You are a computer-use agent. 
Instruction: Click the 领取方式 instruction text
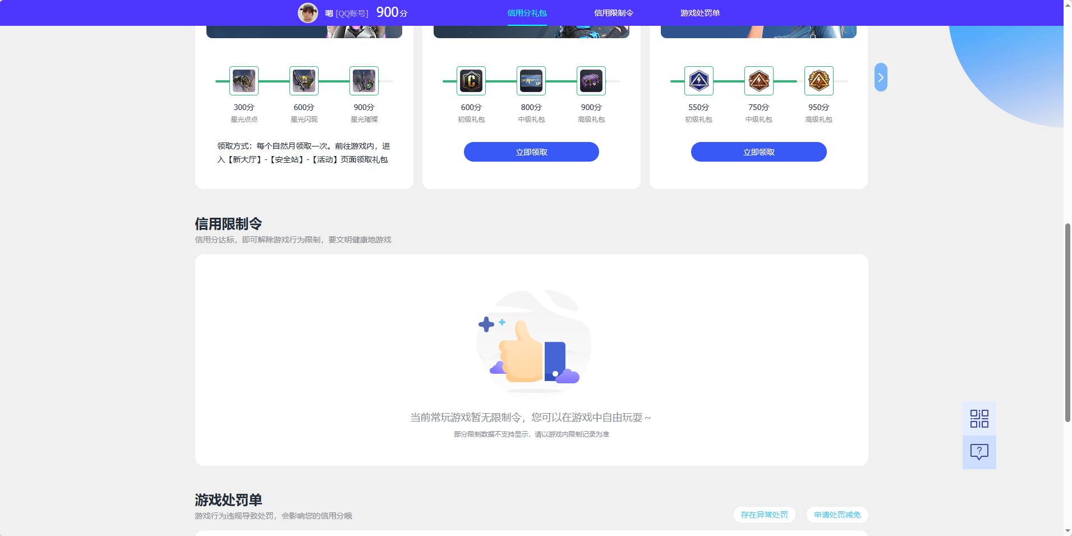tap(303, 153)
